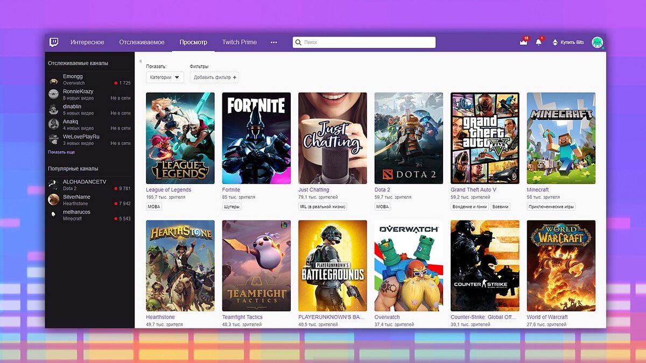Open the RonnieKrazy channel name in sidebar
The image size is (646, 363).
[x=78, y=91]
